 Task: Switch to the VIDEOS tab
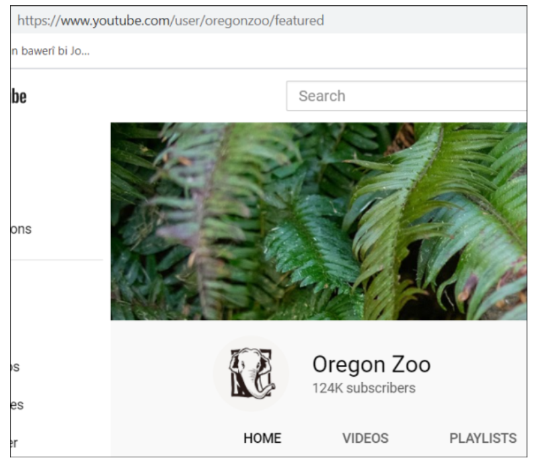point(365,438)
